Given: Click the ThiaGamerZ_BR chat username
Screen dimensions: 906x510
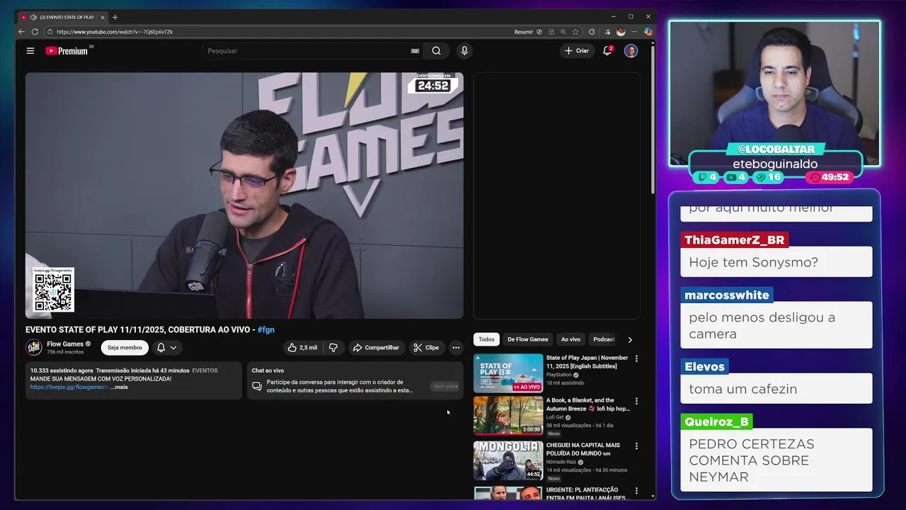Looking at the screenshot, I should [735, 240].
